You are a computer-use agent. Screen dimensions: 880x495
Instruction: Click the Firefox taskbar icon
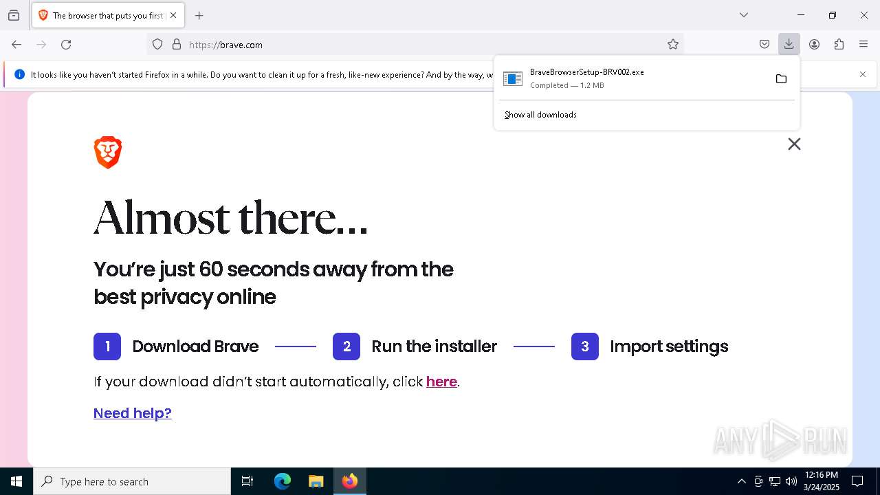(349, 481)
